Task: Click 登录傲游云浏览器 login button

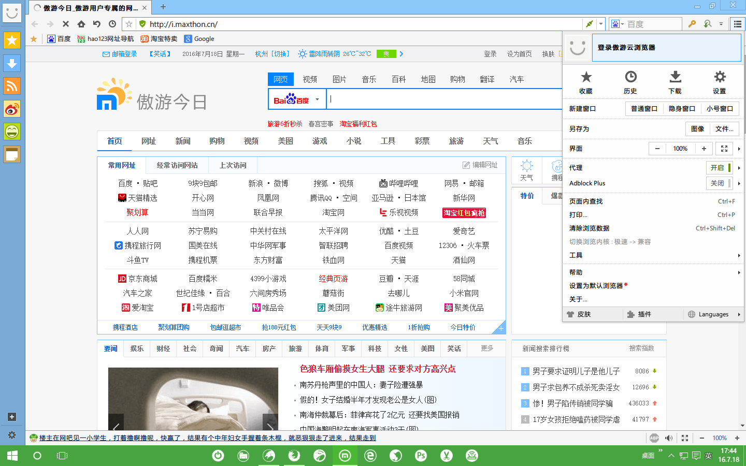Action: tap(666, 48)
